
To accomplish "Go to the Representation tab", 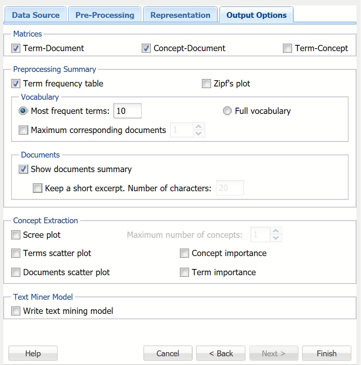I will point(180,15).
